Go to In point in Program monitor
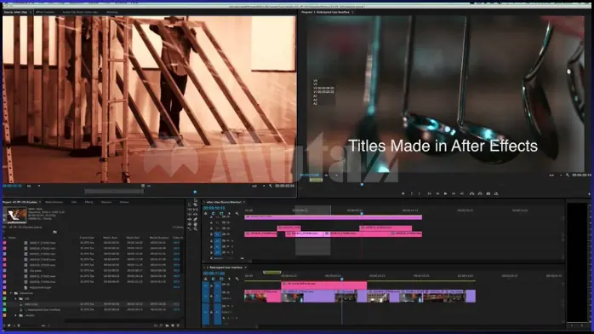This screenshot has height=334, width=594. tap(429, 193)
